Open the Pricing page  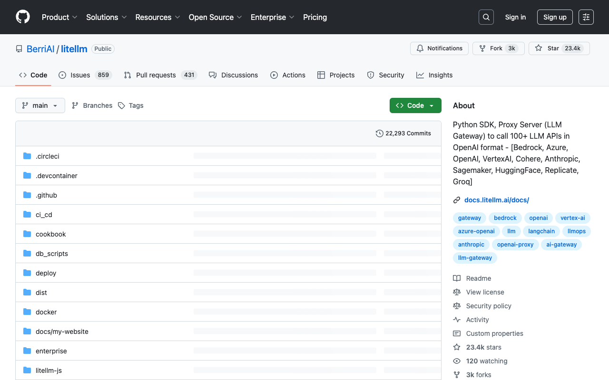315,17
